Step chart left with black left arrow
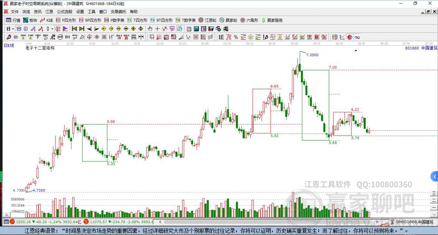 [89, 29]
